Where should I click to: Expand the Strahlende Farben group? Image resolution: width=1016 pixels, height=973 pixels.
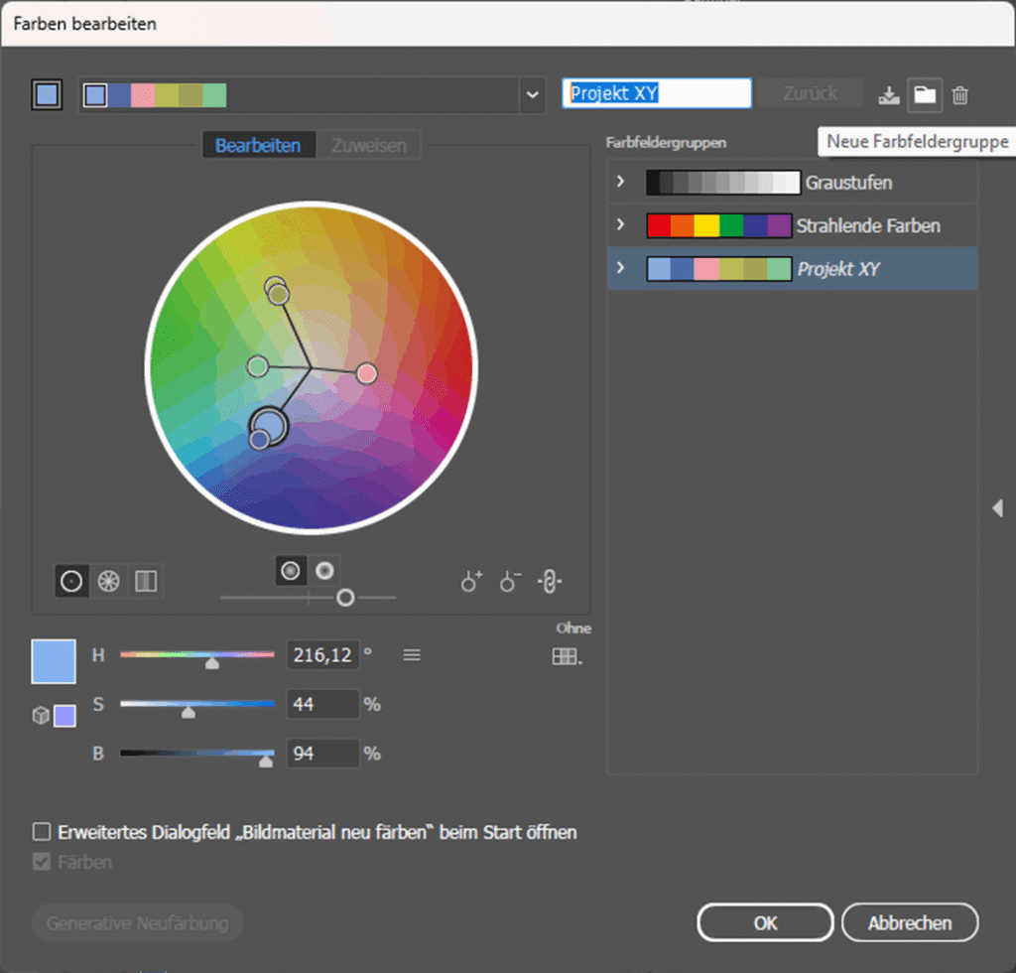click(621, 225)
